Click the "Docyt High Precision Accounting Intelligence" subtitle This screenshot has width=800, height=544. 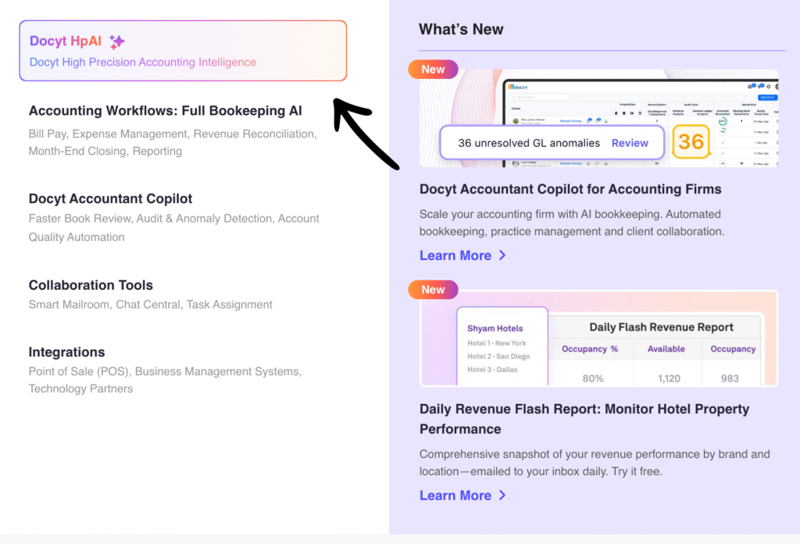[142, 62]
